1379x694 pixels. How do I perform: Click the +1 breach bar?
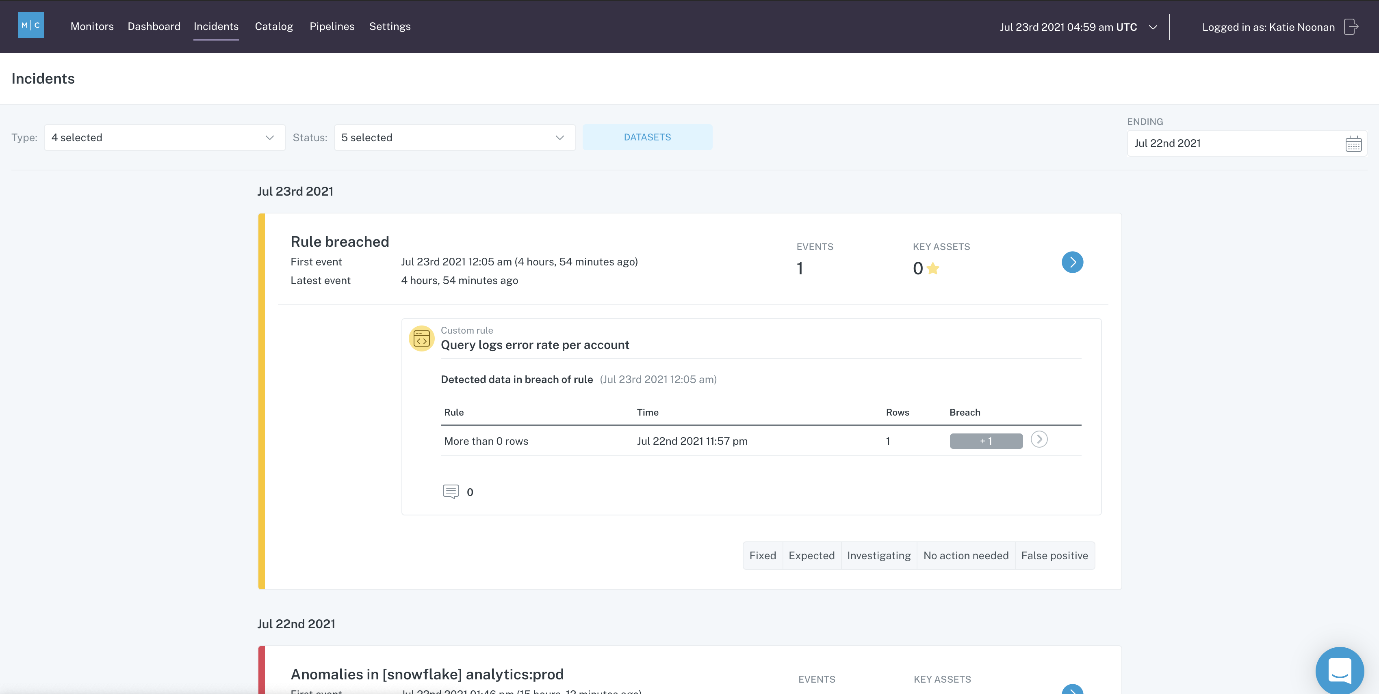coord(986,441)
